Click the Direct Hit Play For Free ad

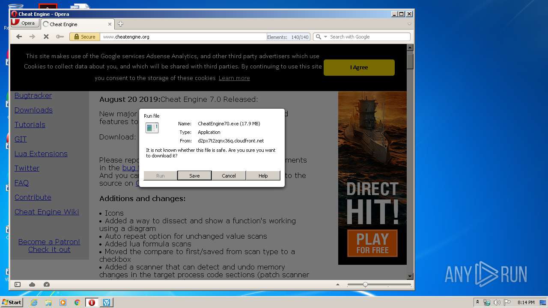[372, 178]
